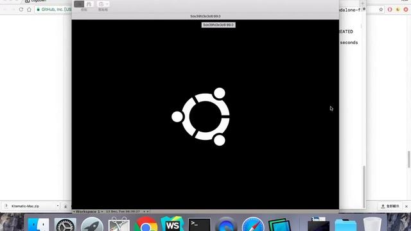Click the Show All downloads button
The width and height of the screenshot is (411, 231).
coord(390,206)
